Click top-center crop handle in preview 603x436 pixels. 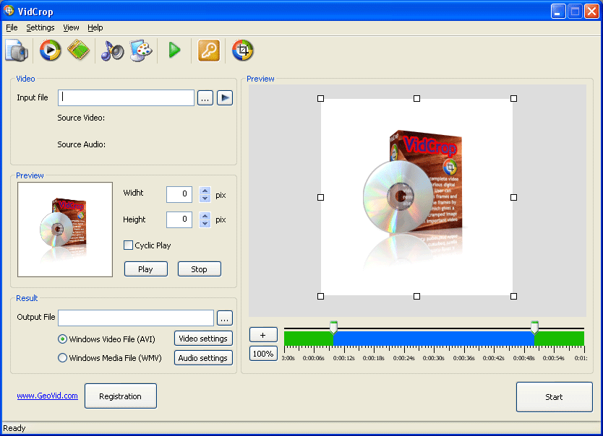click(x=416, y=99)
